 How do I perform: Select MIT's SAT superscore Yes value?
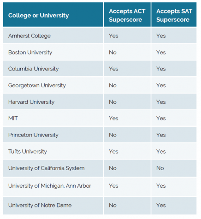(x=161, y=118)
